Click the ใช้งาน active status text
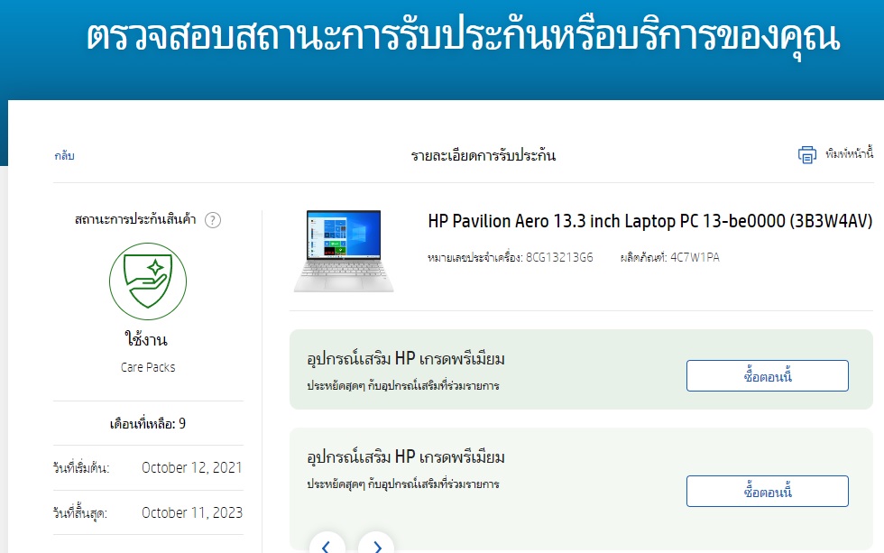The height and width of the screenshot is (553, 884). click(146, 339)
